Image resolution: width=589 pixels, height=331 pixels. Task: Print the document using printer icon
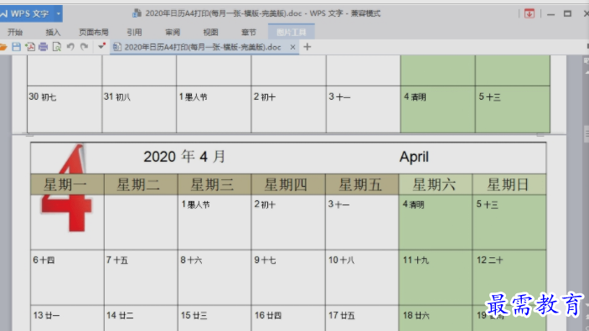click(44, 47)
